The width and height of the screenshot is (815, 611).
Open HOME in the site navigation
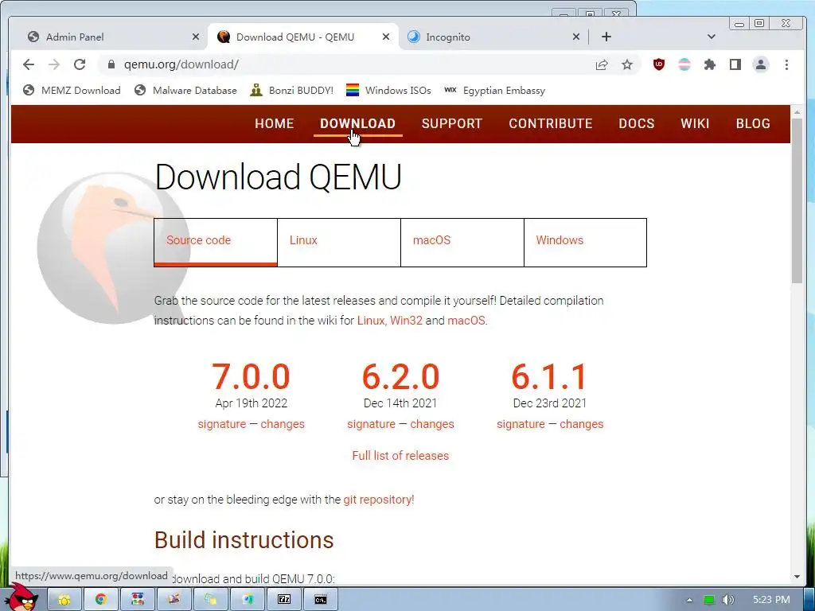pos(275,123)
